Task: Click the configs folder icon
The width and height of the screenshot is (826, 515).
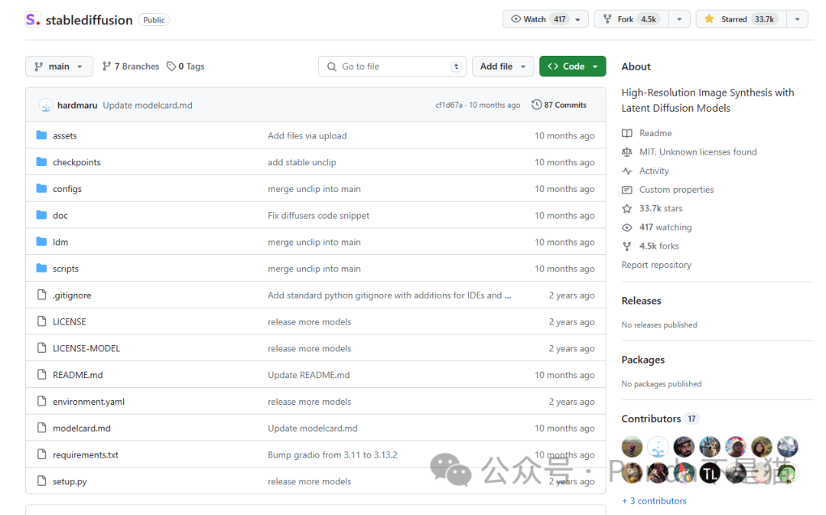Action: tap(41, 189)
